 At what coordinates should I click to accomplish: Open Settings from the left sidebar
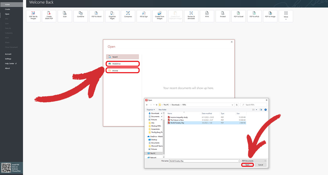coord(8,59)
